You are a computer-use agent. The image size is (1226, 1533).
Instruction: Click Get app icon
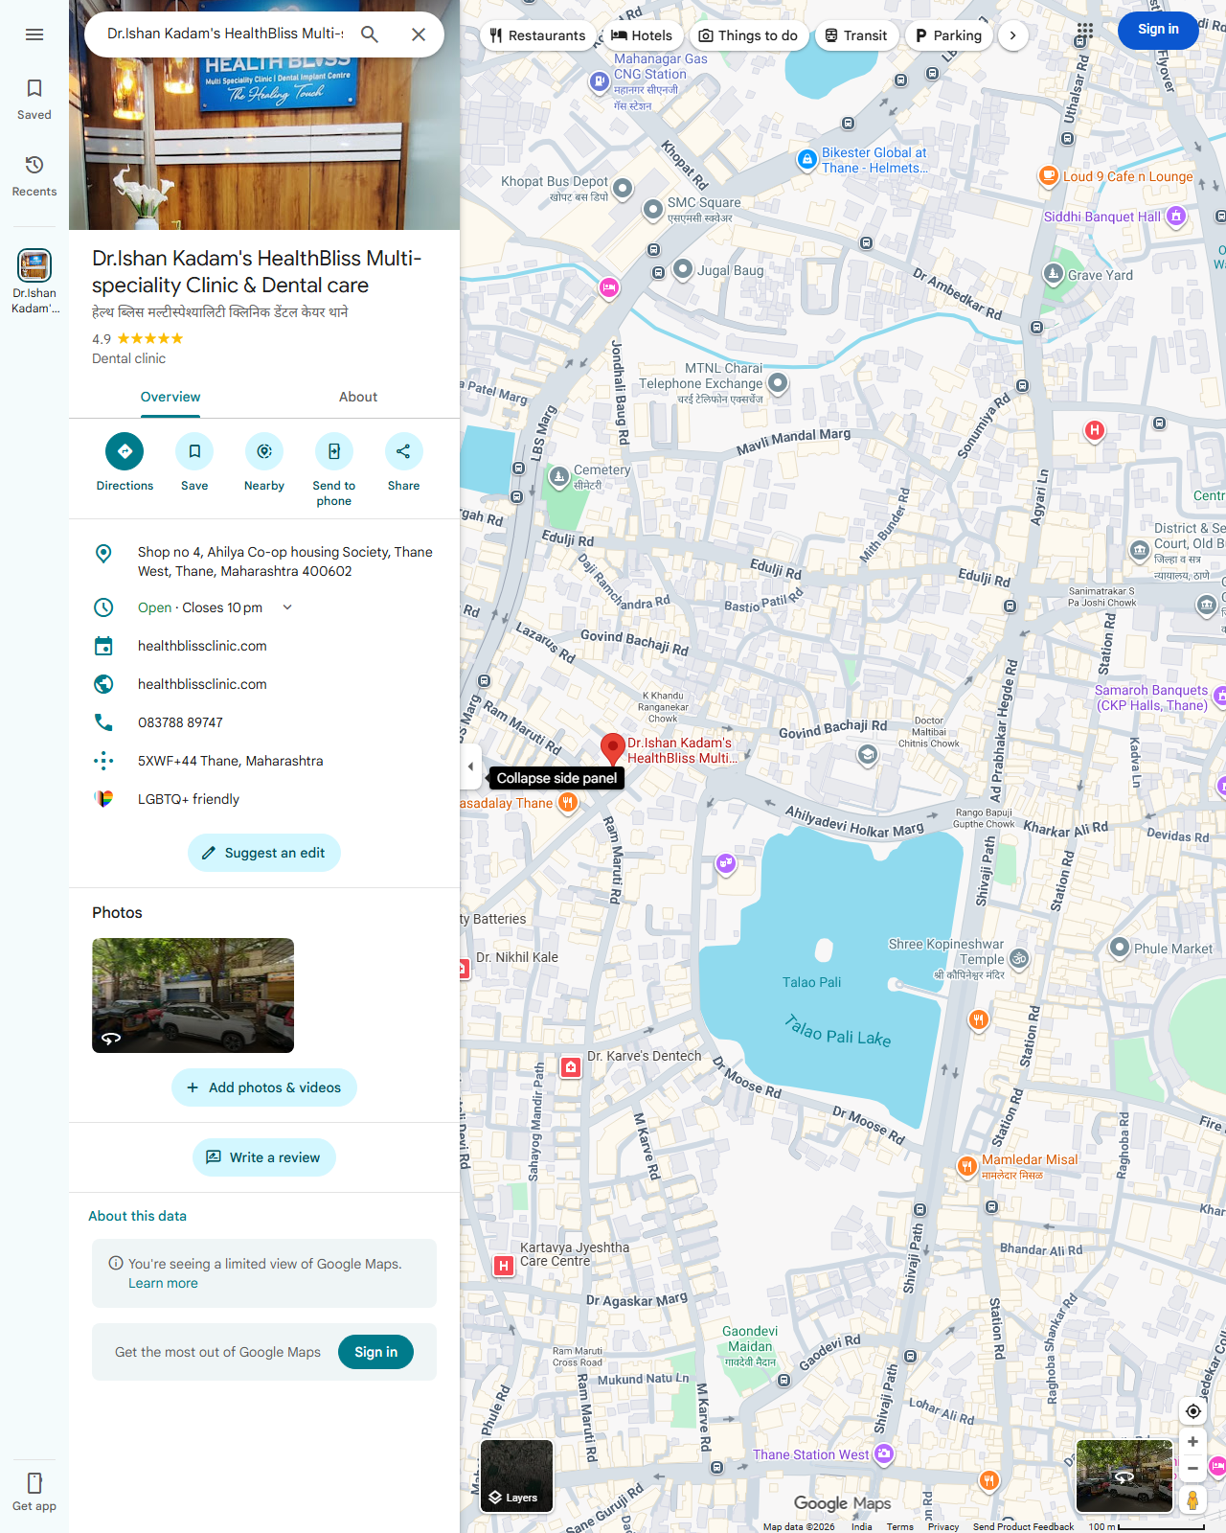pyautogui.click(x=34, y=1492)
